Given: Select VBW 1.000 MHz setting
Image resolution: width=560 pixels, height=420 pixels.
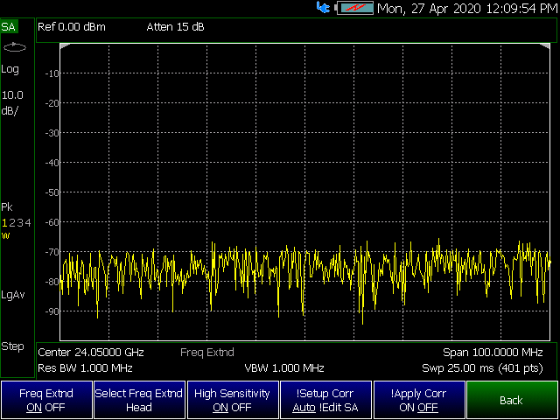Looking at the screenshot, I should tap(284, 367).
